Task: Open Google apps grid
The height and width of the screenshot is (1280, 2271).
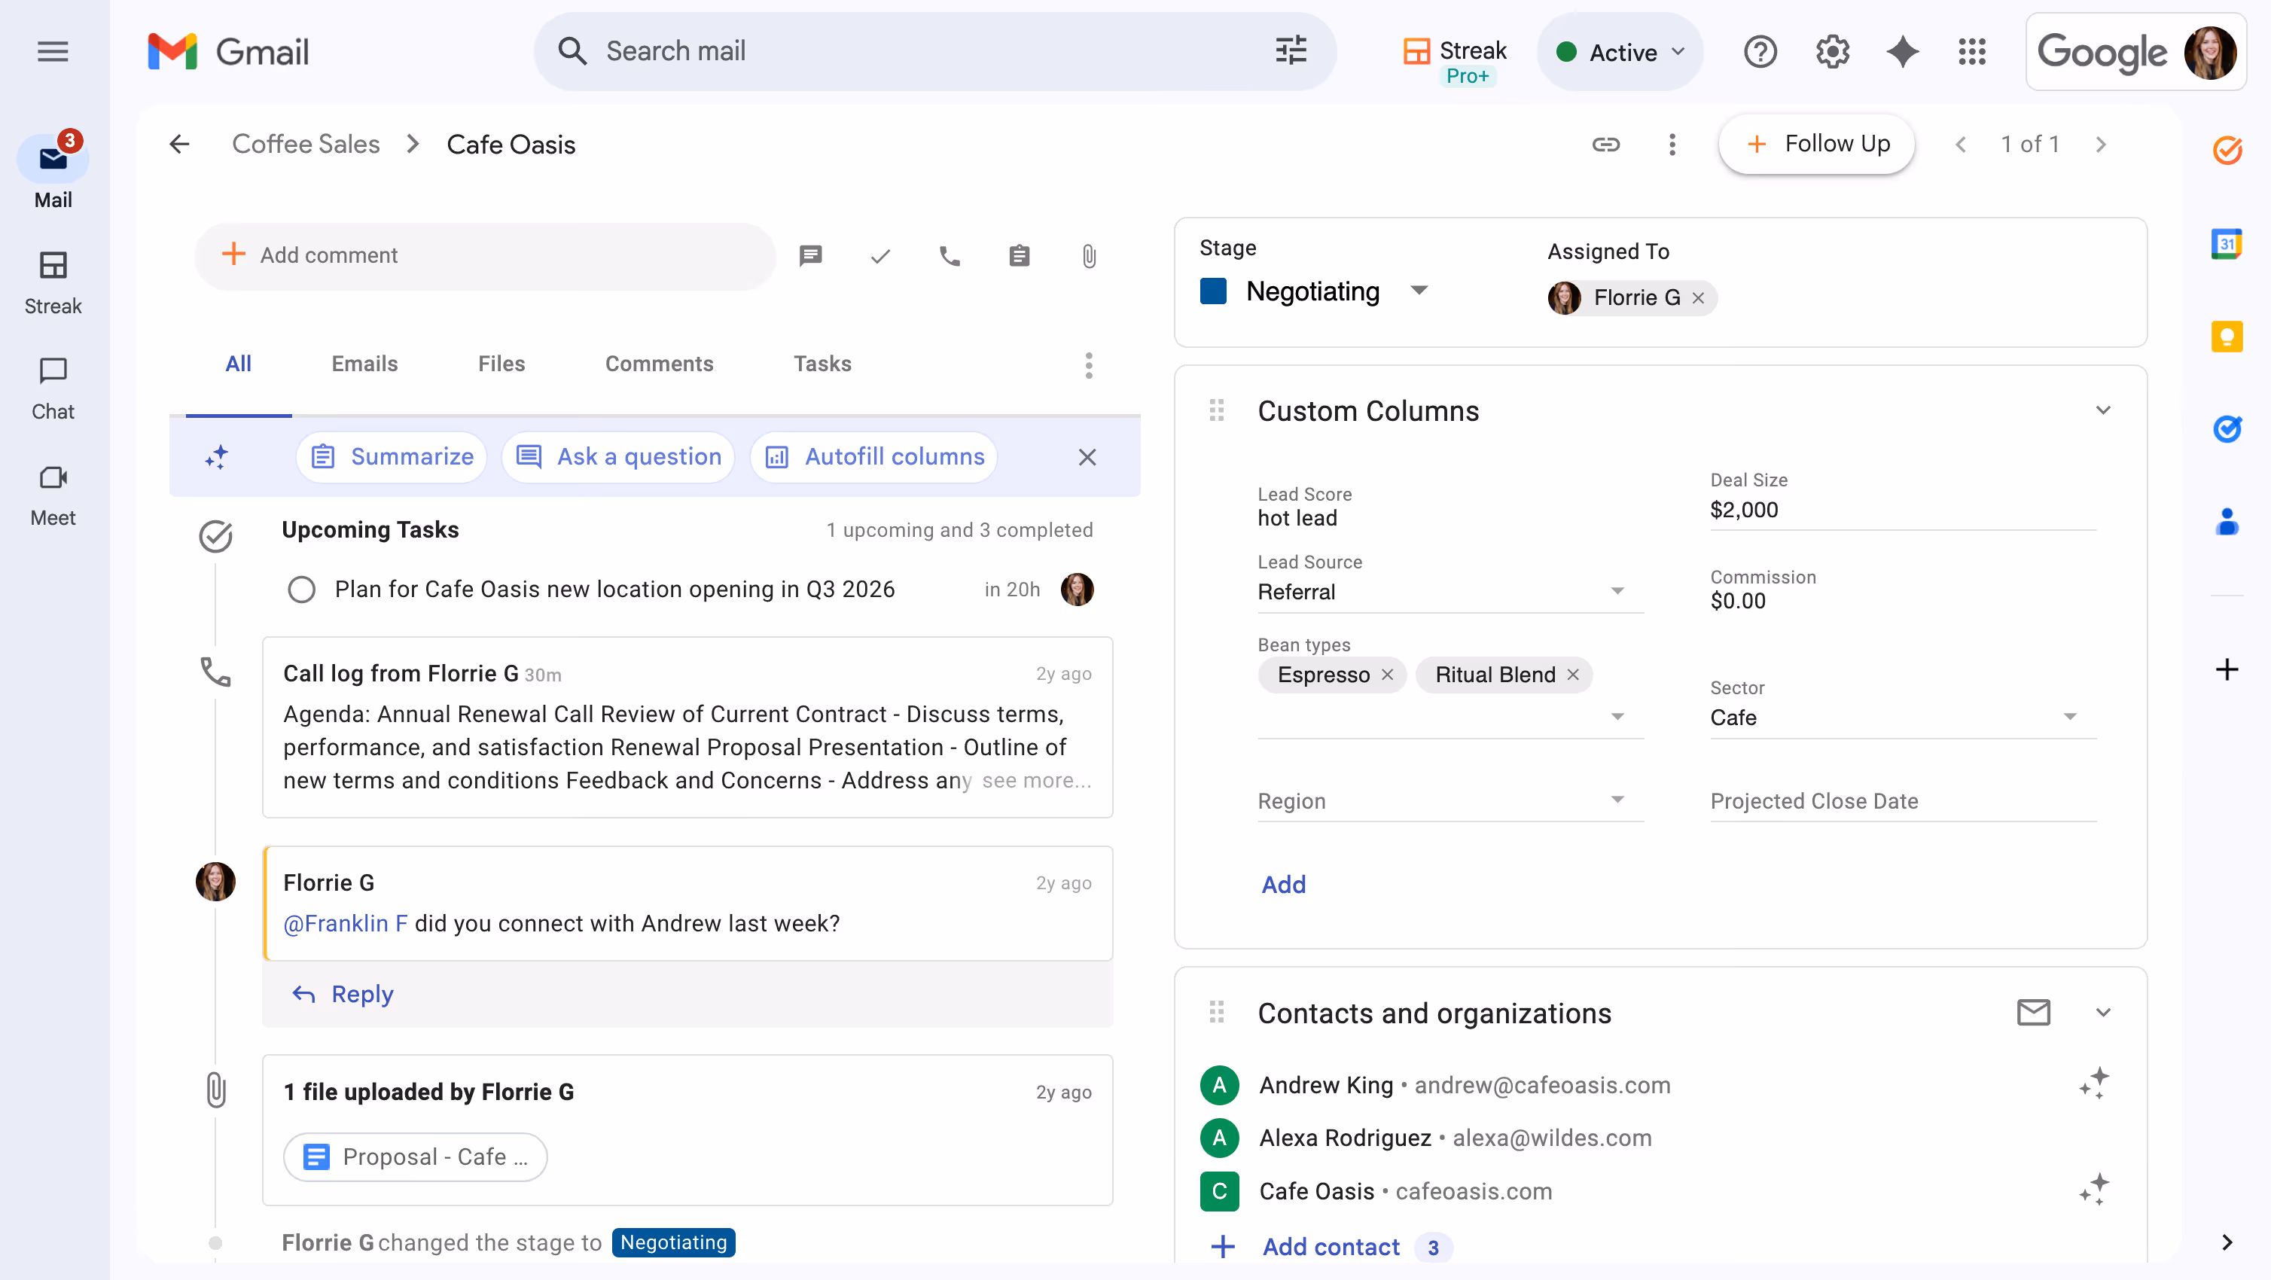Action: tap(1972, 52)
